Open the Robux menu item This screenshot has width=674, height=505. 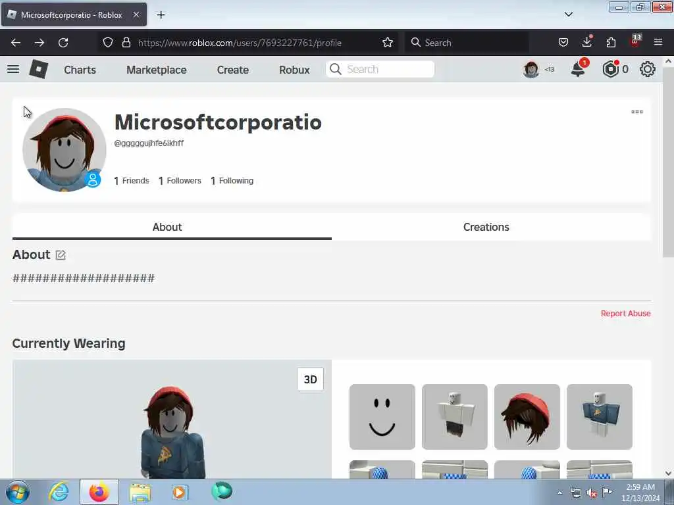point(294,70)
